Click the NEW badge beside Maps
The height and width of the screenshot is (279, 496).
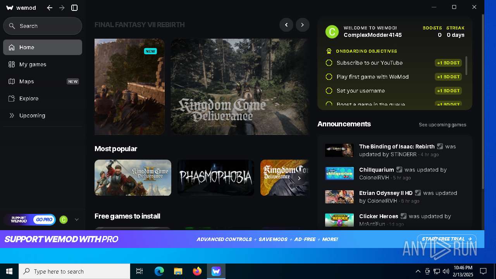[73, 81]
